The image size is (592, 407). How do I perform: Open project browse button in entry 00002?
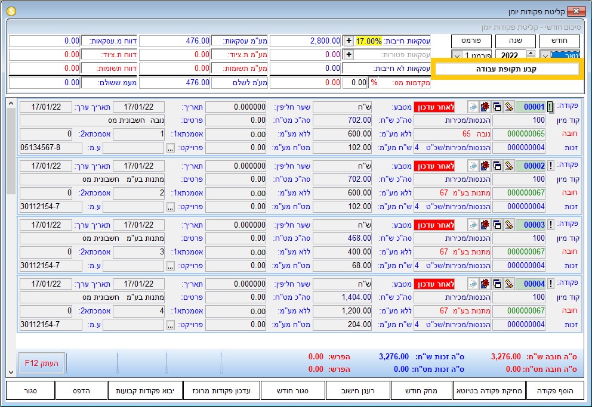[171, 207]
